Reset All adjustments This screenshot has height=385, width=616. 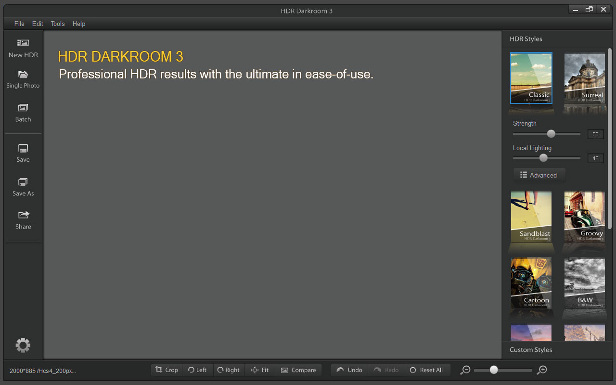[428, 370]
